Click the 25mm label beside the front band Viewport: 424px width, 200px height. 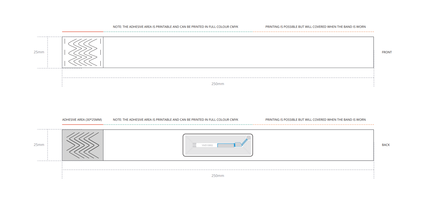[x=39, y=52]
